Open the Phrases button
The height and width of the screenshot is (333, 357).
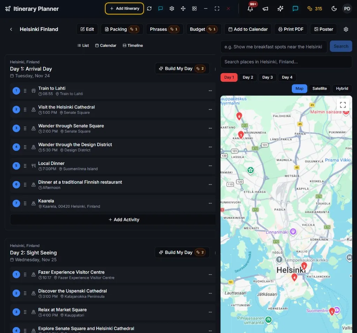[x=165, y=29]
